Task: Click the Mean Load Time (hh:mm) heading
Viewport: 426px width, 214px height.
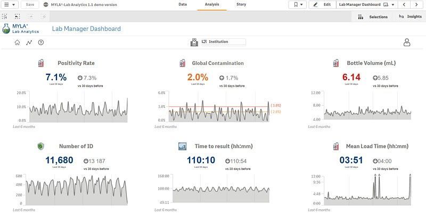Action: (x=377, y=146)
